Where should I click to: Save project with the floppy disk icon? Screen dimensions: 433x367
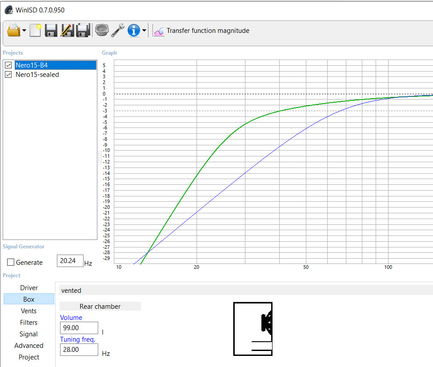coord(51,30)
